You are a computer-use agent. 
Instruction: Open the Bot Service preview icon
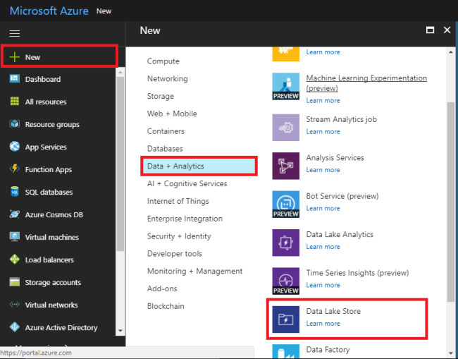pyautogui.click(x=286, y=204)
